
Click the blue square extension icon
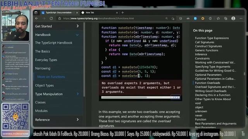tap(195, 19)
